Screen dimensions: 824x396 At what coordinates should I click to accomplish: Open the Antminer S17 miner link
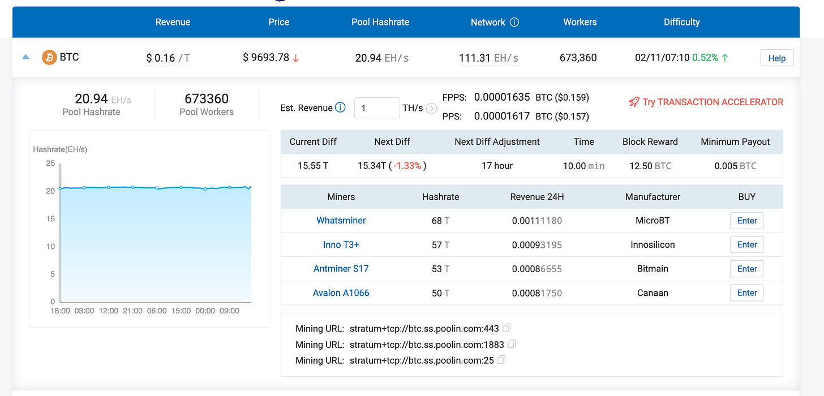click(341, 269)
